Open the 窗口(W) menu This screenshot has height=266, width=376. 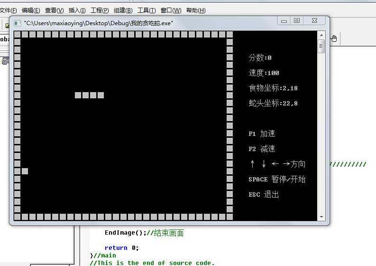click(171, 10)
